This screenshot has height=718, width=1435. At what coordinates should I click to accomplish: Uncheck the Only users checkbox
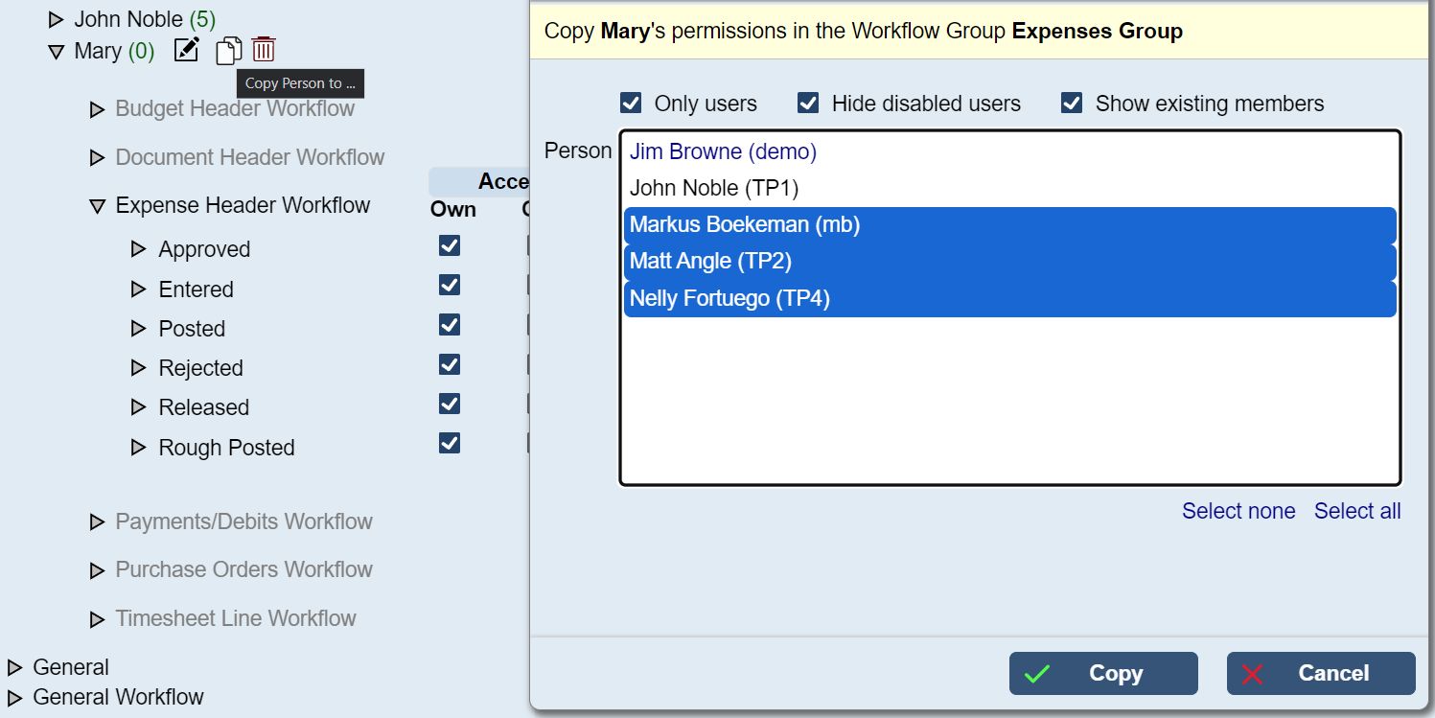631,104
